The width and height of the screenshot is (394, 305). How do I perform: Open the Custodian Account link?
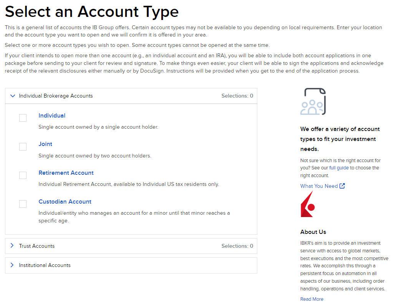tap(65, 201)
